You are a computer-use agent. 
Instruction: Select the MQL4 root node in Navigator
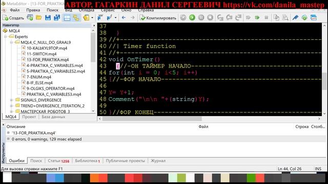(14, 31)
